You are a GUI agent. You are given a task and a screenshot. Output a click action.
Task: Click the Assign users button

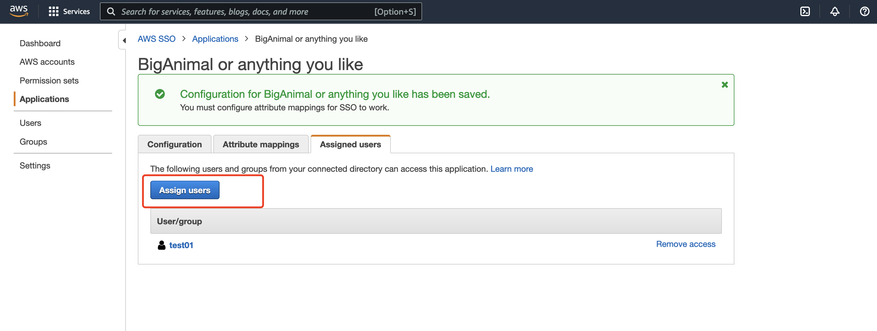point(185,190)
